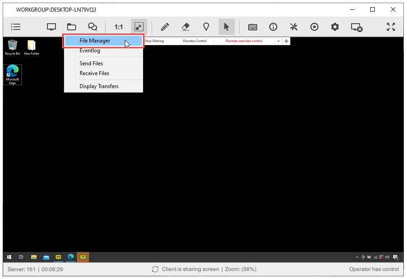Screen dimensions: 407x279
Task: Activate the laser pointer marker tool
Action: coord(206,27)
